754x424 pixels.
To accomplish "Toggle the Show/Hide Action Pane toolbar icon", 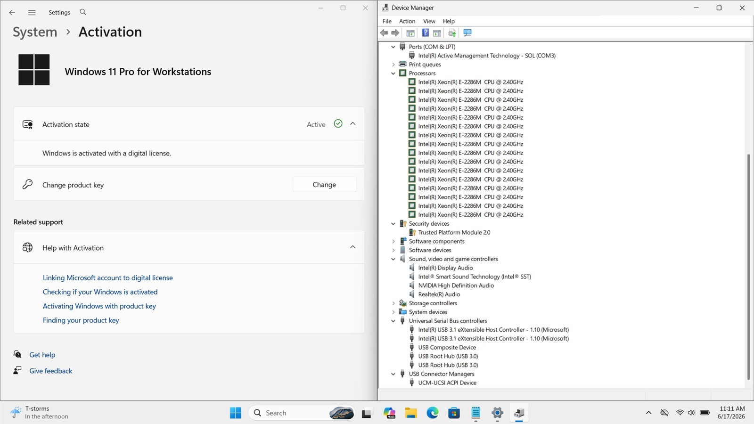I will [437, 33].
